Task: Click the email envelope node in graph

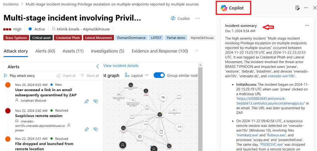Action: [x=119, y=94]
